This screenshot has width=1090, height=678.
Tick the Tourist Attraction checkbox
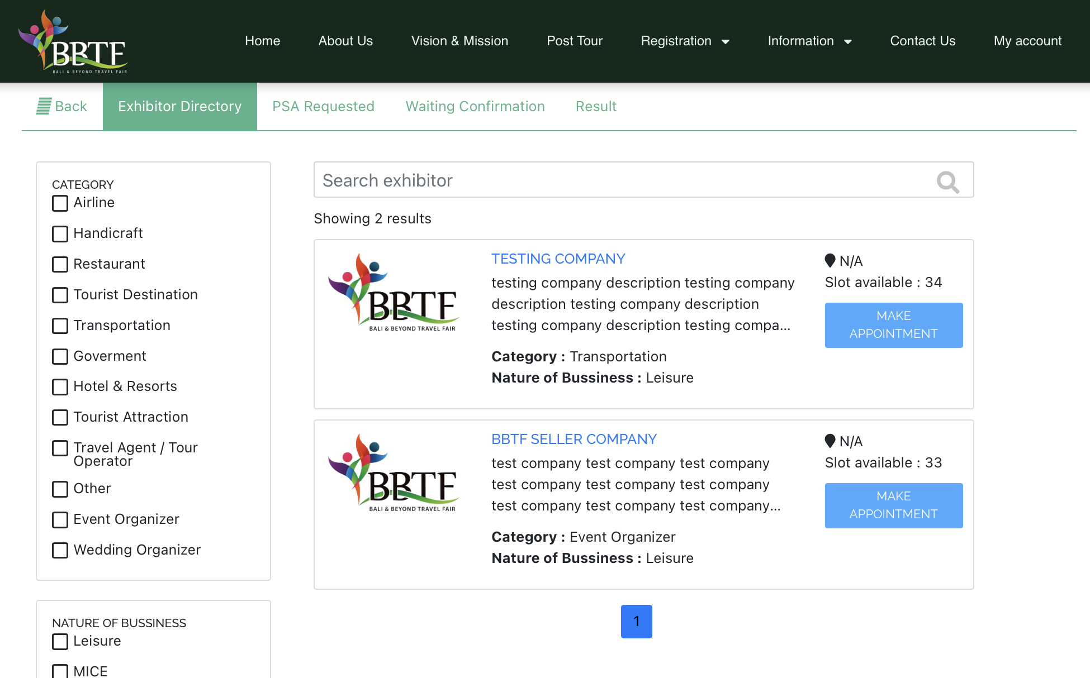(x=60, y=417)
